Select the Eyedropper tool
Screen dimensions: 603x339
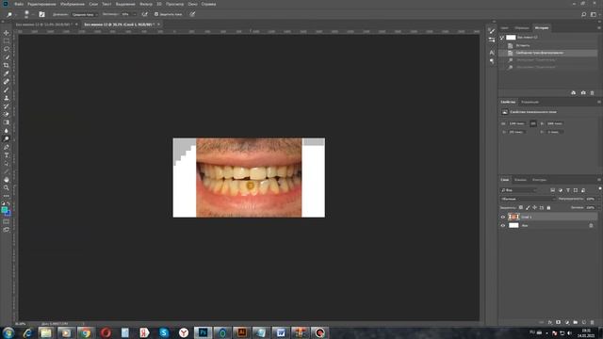pyautogui.click(x=7, y=73)
